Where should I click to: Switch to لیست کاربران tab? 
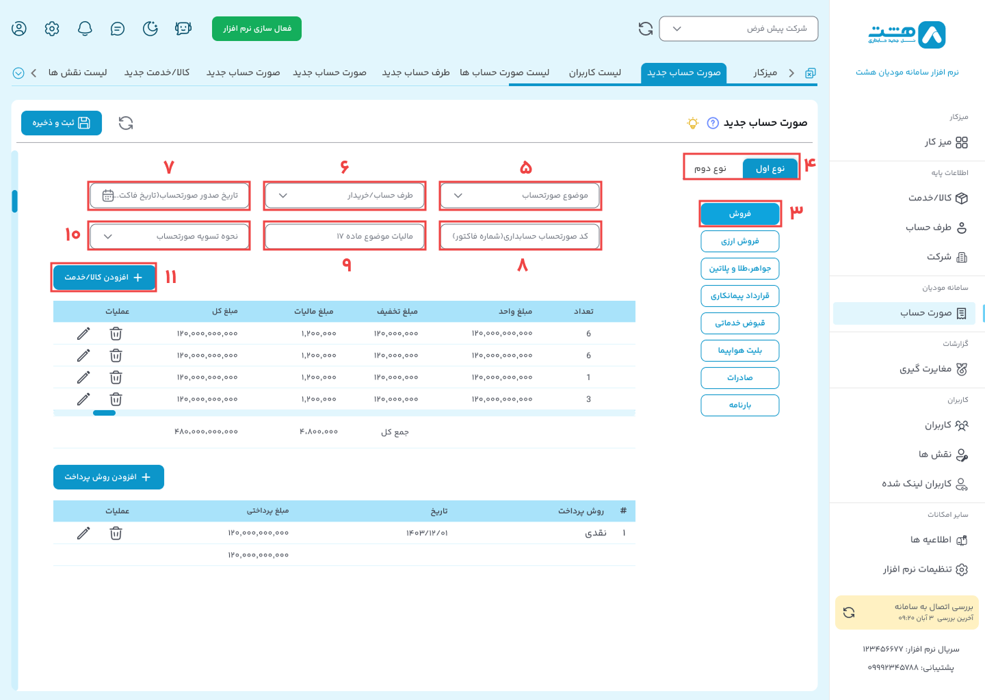(595, 72)
